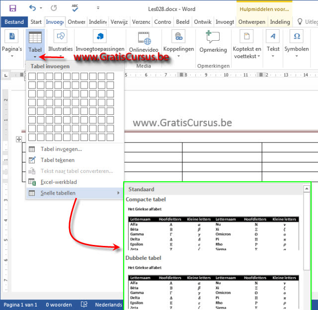The image size is (318, 310).
Task: Expand the Snelle tabellen submenu arrow
Action: (118, 193)
